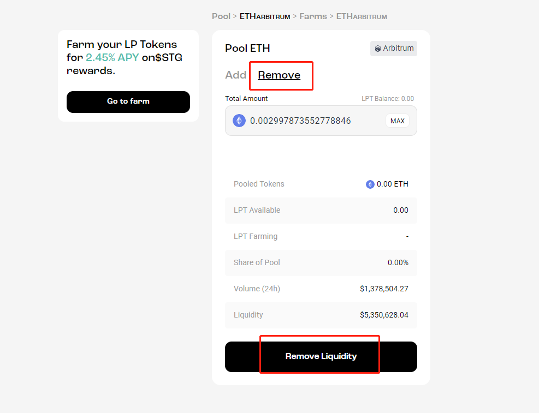Click the ETH icon beside Pooled Tokens
539x413 pixels.
pyautogui.click(x=370, y=184)
